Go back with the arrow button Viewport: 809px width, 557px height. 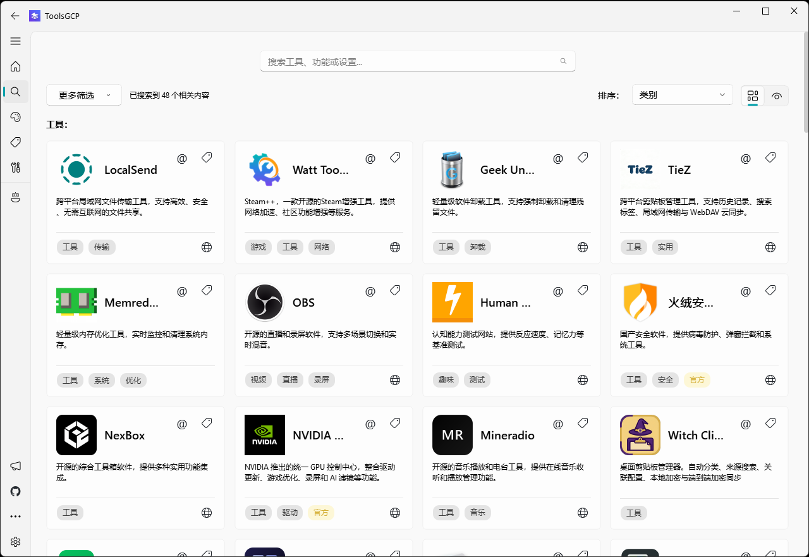[x=15, y=16]
